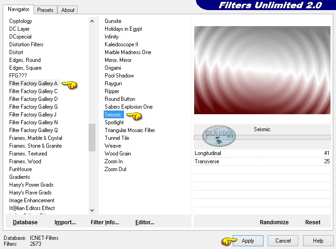
Task: Choose the Origami filter
Action: pyautogui.click(x=113, y=68)
